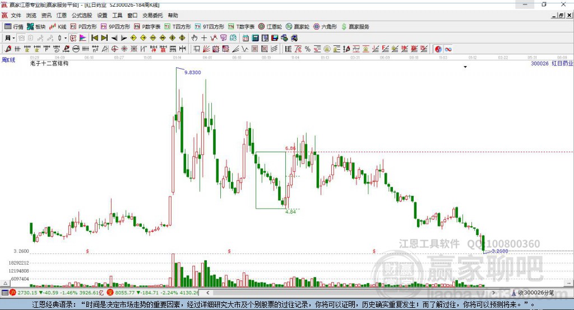
Task: Restore the inner document window
Action: click(561, 15)
